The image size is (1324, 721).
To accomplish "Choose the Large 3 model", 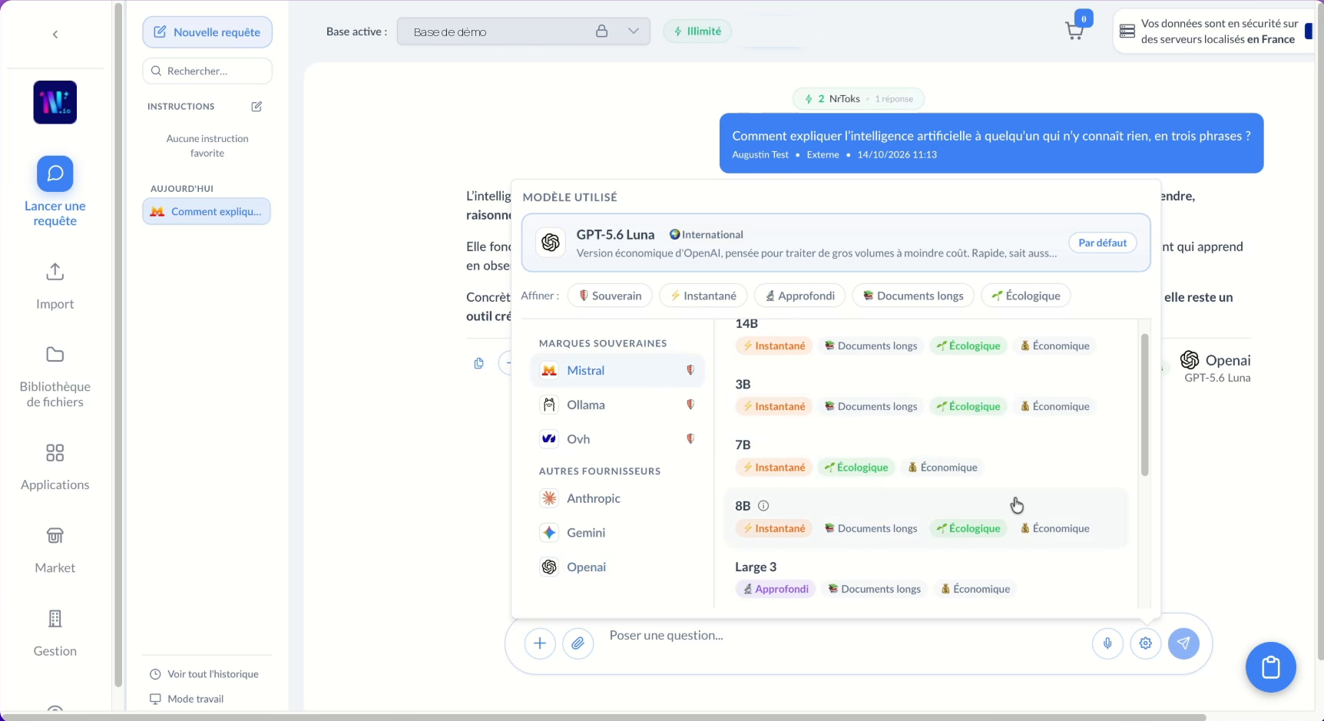I will pyautogui.click(x=926, y=578).
